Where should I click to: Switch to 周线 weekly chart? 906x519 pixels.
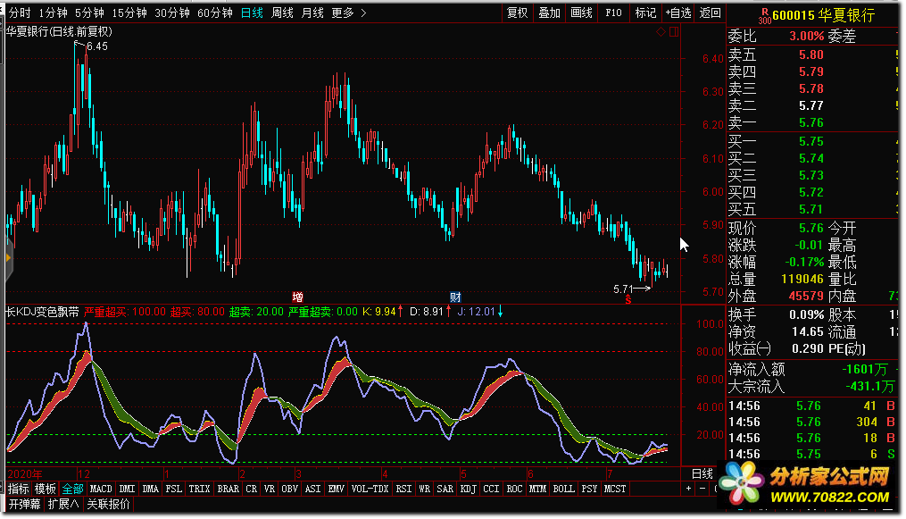pyautogui.click(x=282, y=13)
